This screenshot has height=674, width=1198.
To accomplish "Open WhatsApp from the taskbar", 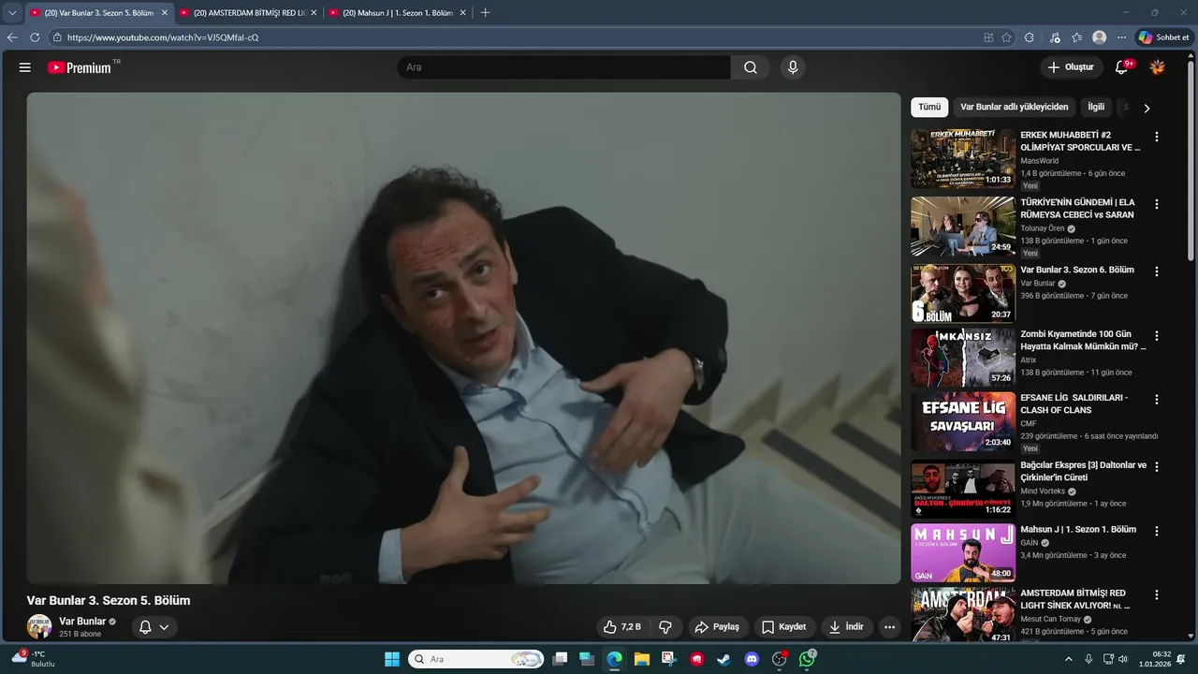I will [x=807, y=659].
